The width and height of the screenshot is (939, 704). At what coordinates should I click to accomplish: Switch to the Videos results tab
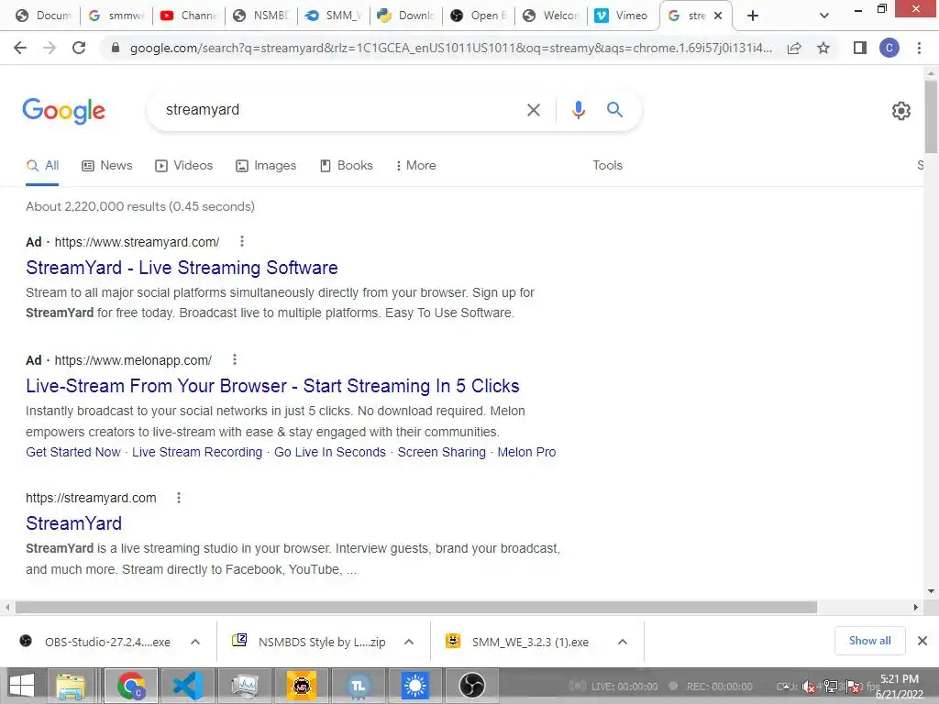pyautogui.click(x=183, y=165)
